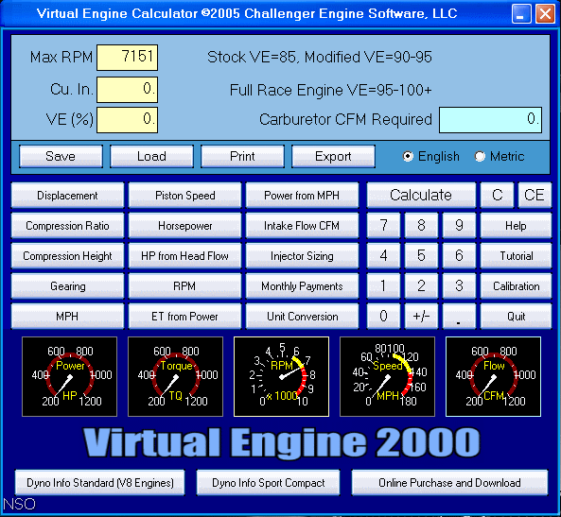Click keypad digit 0
Viewport: 561px width, 517px height.
tap(383, 316)
